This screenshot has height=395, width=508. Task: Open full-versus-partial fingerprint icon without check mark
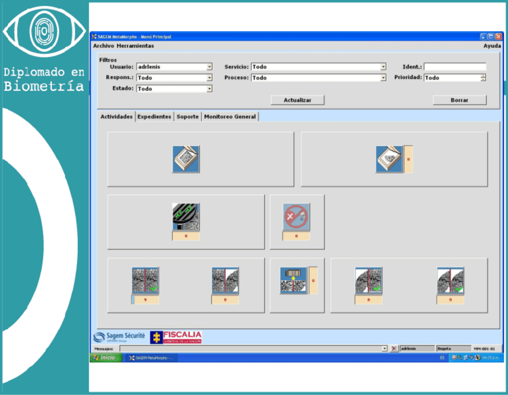[225, 280]
